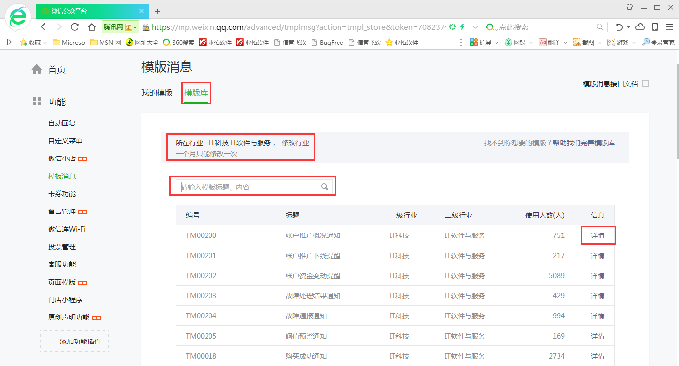The height and width of the screenshot is (366, 679).
Task: Click the browser back arrow
Action: coord(44,27)
